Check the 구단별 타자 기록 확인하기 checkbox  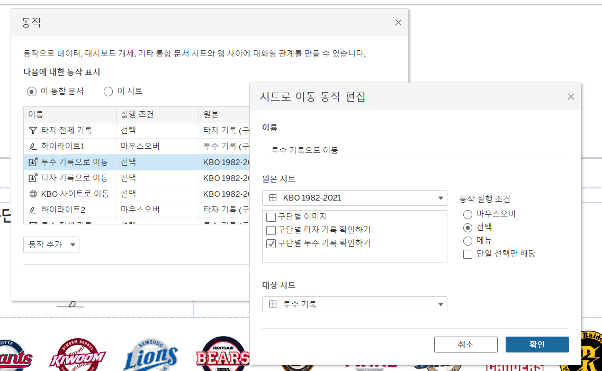point(271,230)
